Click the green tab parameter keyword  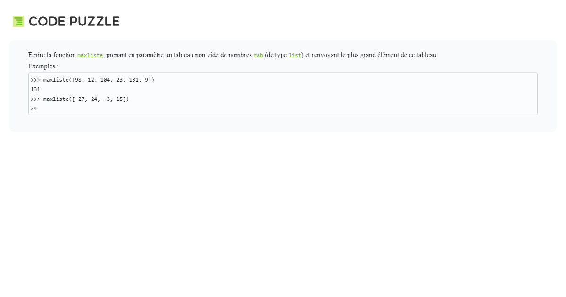pyautogui.click(x=258, y=55)
